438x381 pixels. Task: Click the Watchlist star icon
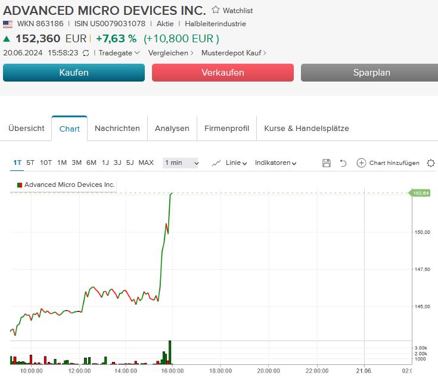(x=216, y=10)
